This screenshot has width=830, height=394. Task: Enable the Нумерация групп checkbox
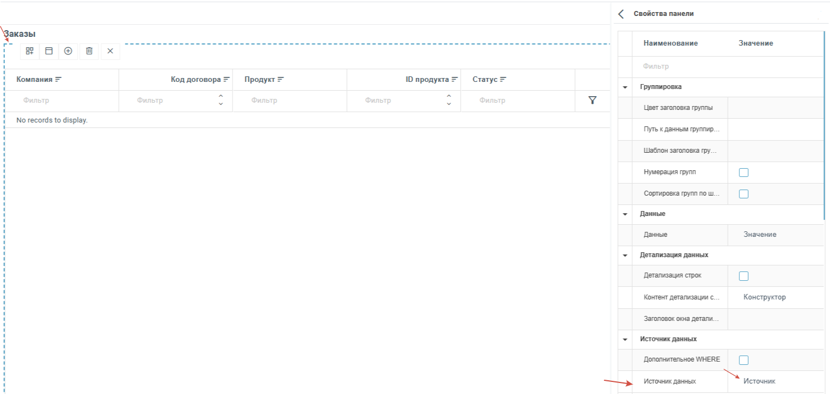pos(744,173)
